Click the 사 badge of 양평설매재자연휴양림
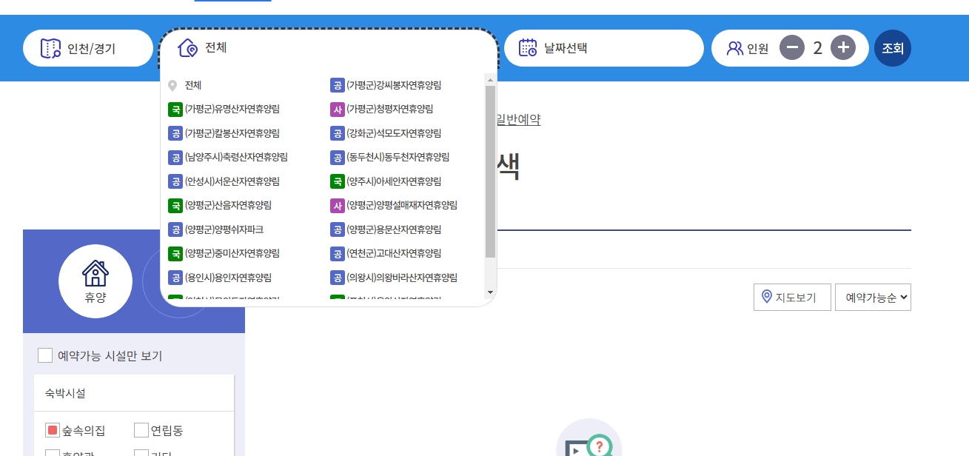This screenshot has height=456, width=969. click(338, 206)
